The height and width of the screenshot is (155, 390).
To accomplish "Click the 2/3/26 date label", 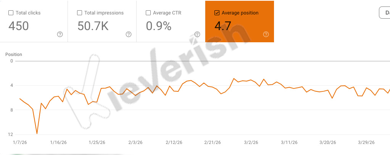I will pos(135,142).
